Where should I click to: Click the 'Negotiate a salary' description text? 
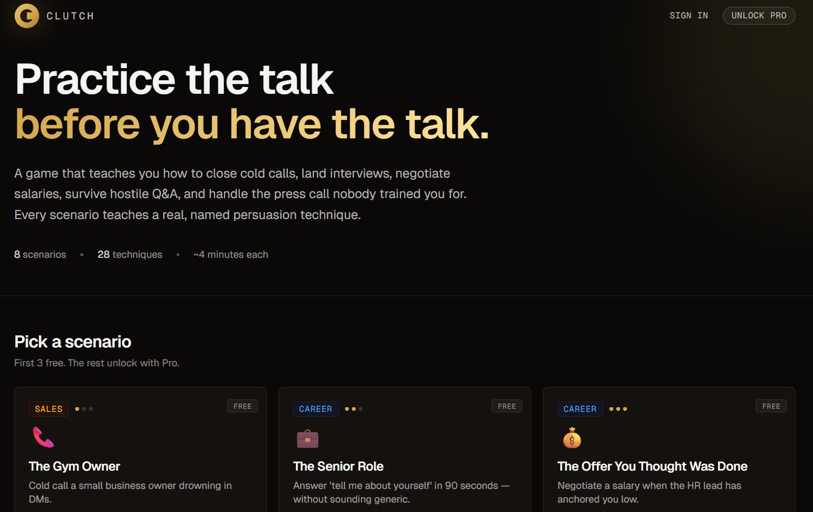[x=649, y=493]
